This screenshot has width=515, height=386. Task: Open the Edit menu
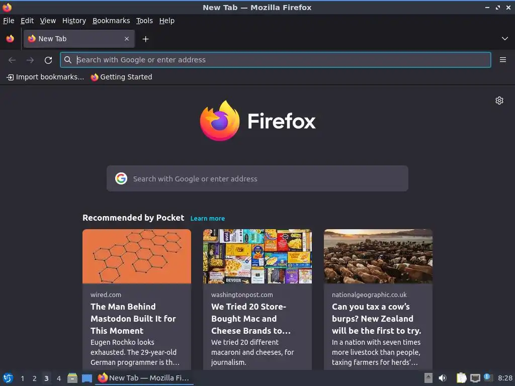(27, 21)
